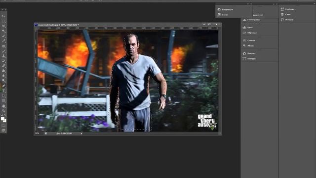The width and height of the screenshot is (316, 178).
Task: Select the Healing Brush tool
Action: coord(3,46)
